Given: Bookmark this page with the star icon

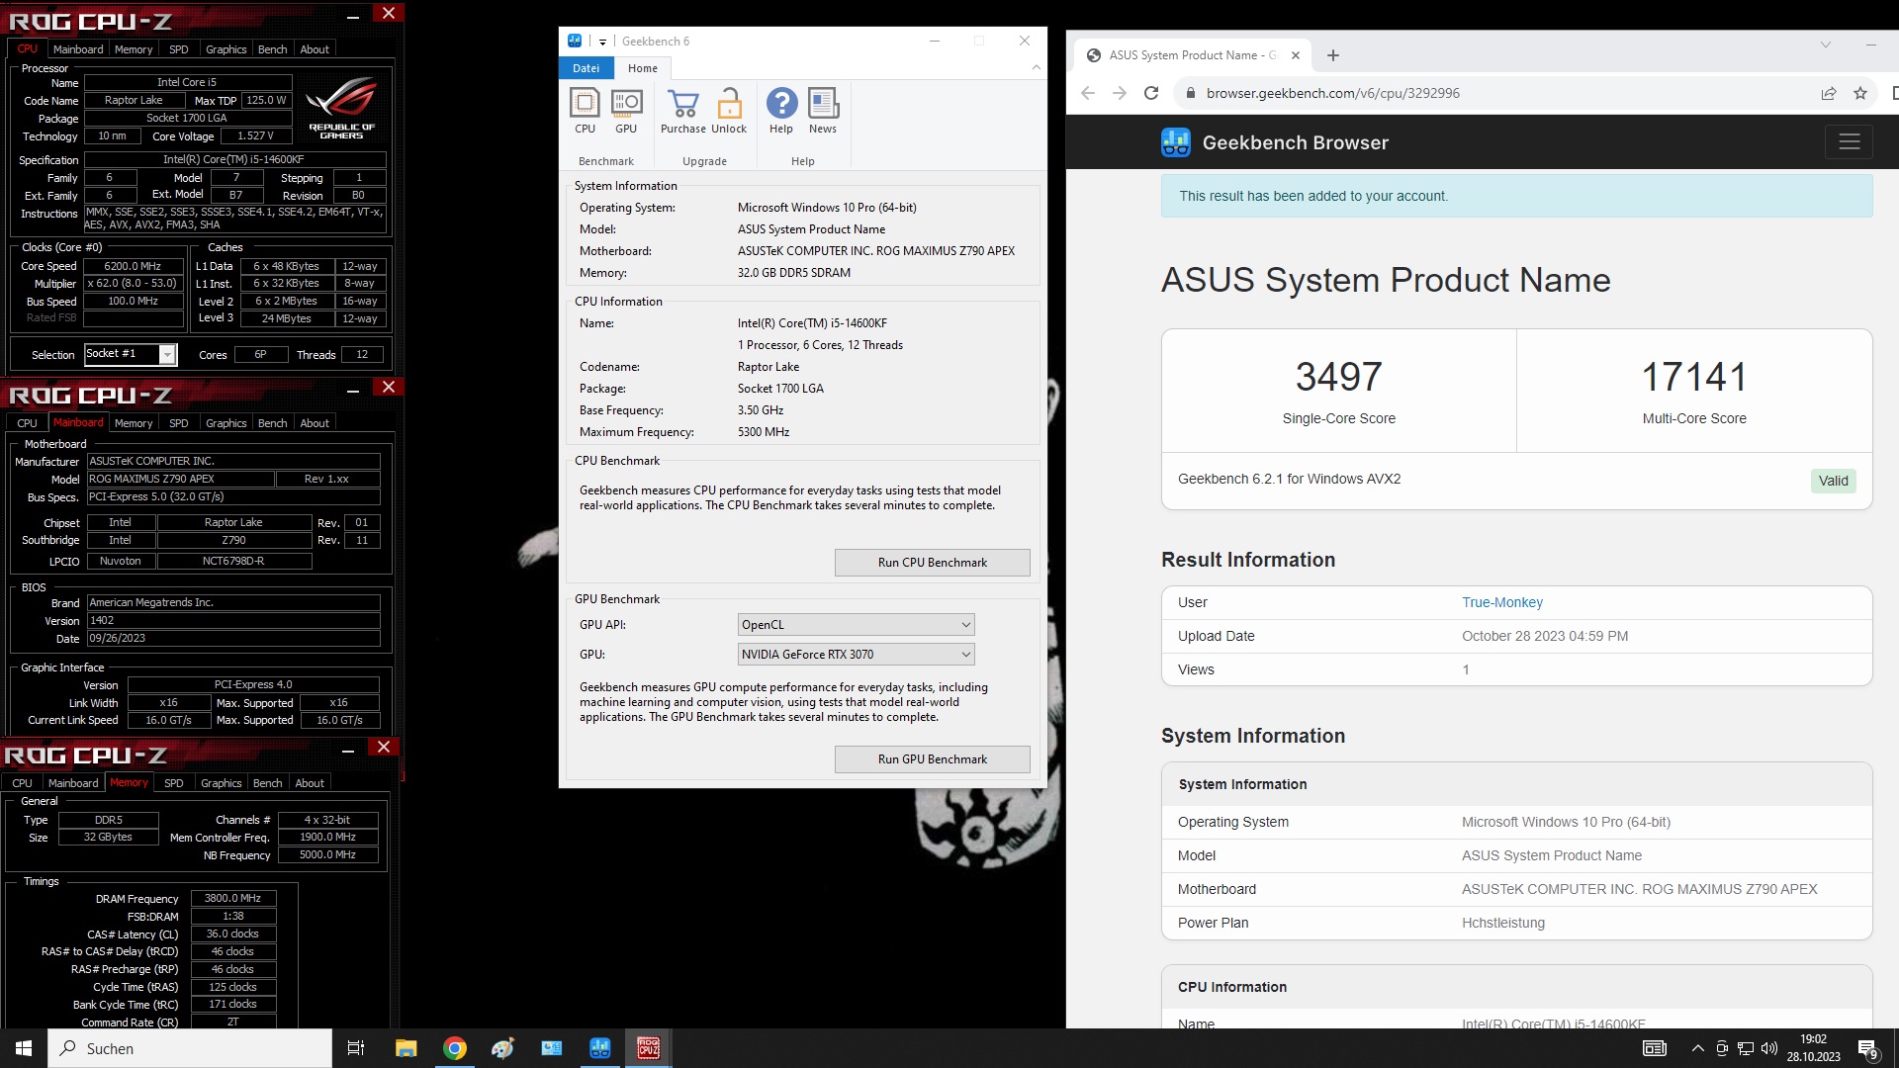Looking at the screenshot, I should pyautogui.click(x=1860, y=93).
